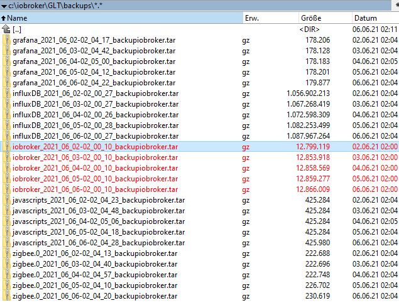Select file name iobroker_2021_06_06-02_00_10_backupiobroker.tar
Screen dimensions: 399x303
click(95, 189)
